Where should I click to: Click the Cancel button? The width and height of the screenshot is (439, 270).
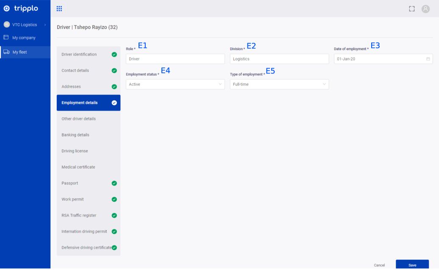[x=379, y=265]
